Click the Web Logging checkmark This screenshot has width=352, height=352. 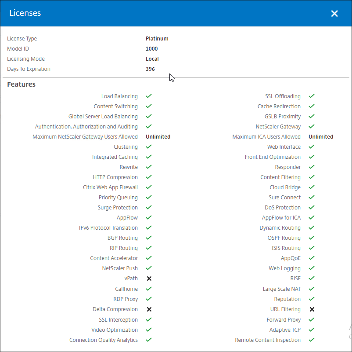tap(312, 268)
